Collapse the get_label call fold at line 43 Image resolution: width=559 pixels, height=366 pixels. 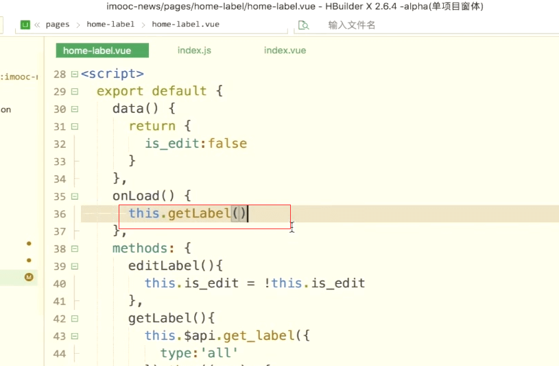[75, 336]
